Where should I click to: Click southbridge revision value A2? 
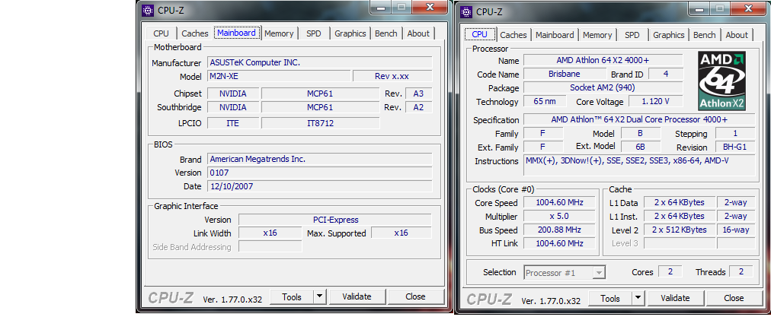[418, 107]
